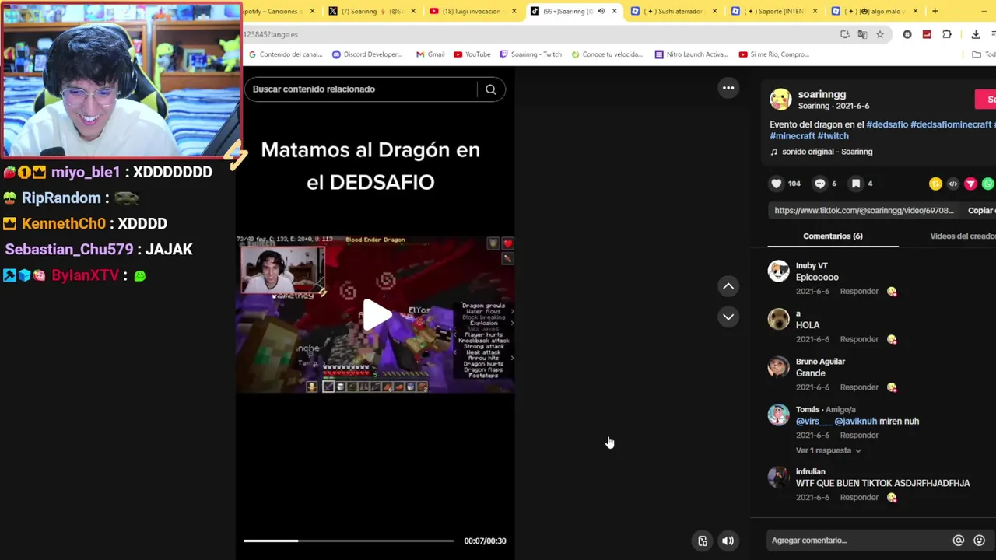996x560 pixels.
Task: Click the browser address bar URL
Action: pos(537,34)
